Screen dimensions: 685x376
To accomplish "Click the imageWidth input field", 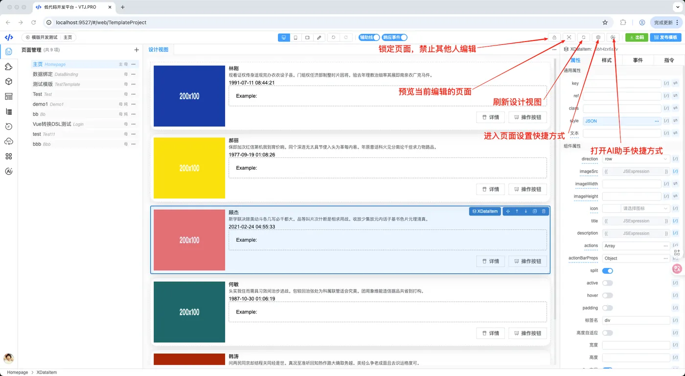I will (631, 184).
